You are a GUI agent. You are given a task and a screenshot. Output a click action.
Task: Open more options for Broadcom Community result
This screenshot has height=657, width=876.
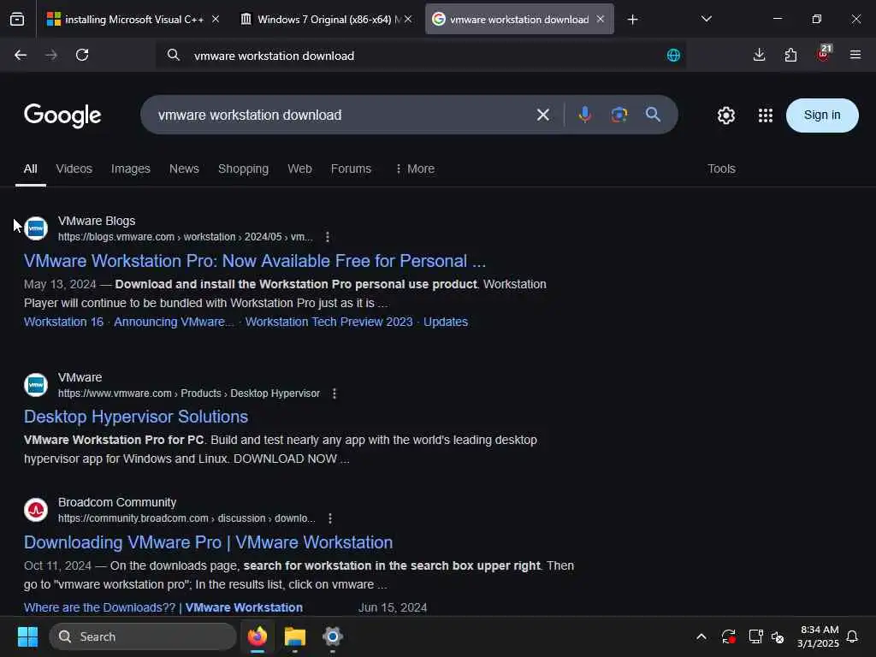tap(330, 518)
